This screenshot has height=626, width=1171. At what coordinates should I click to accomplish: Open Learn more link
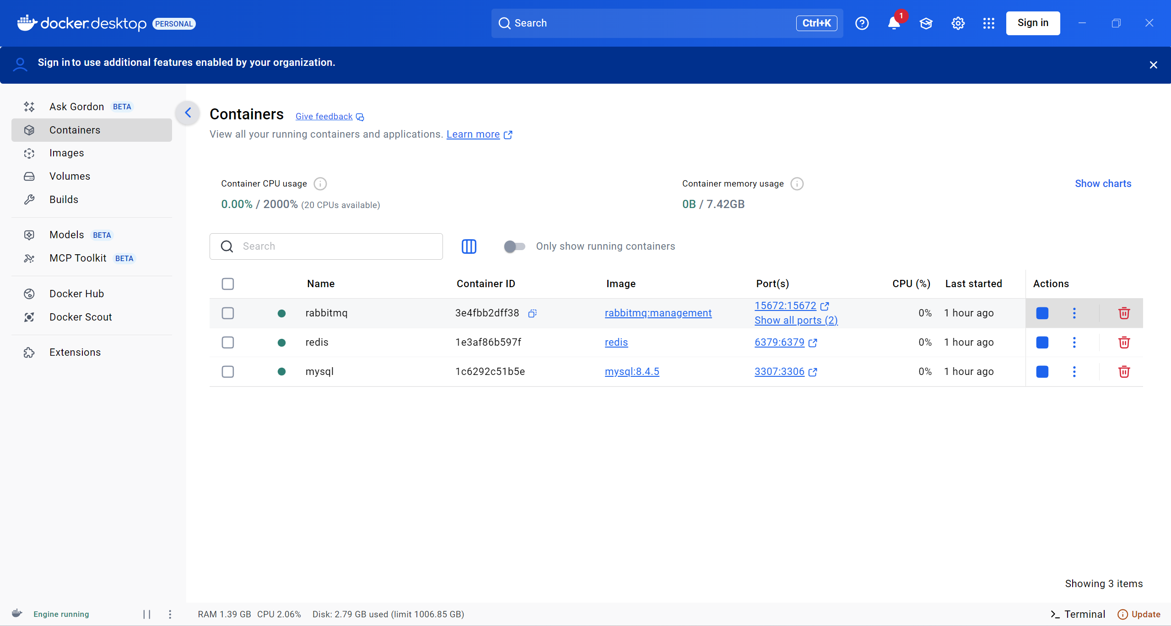(479, 134)
